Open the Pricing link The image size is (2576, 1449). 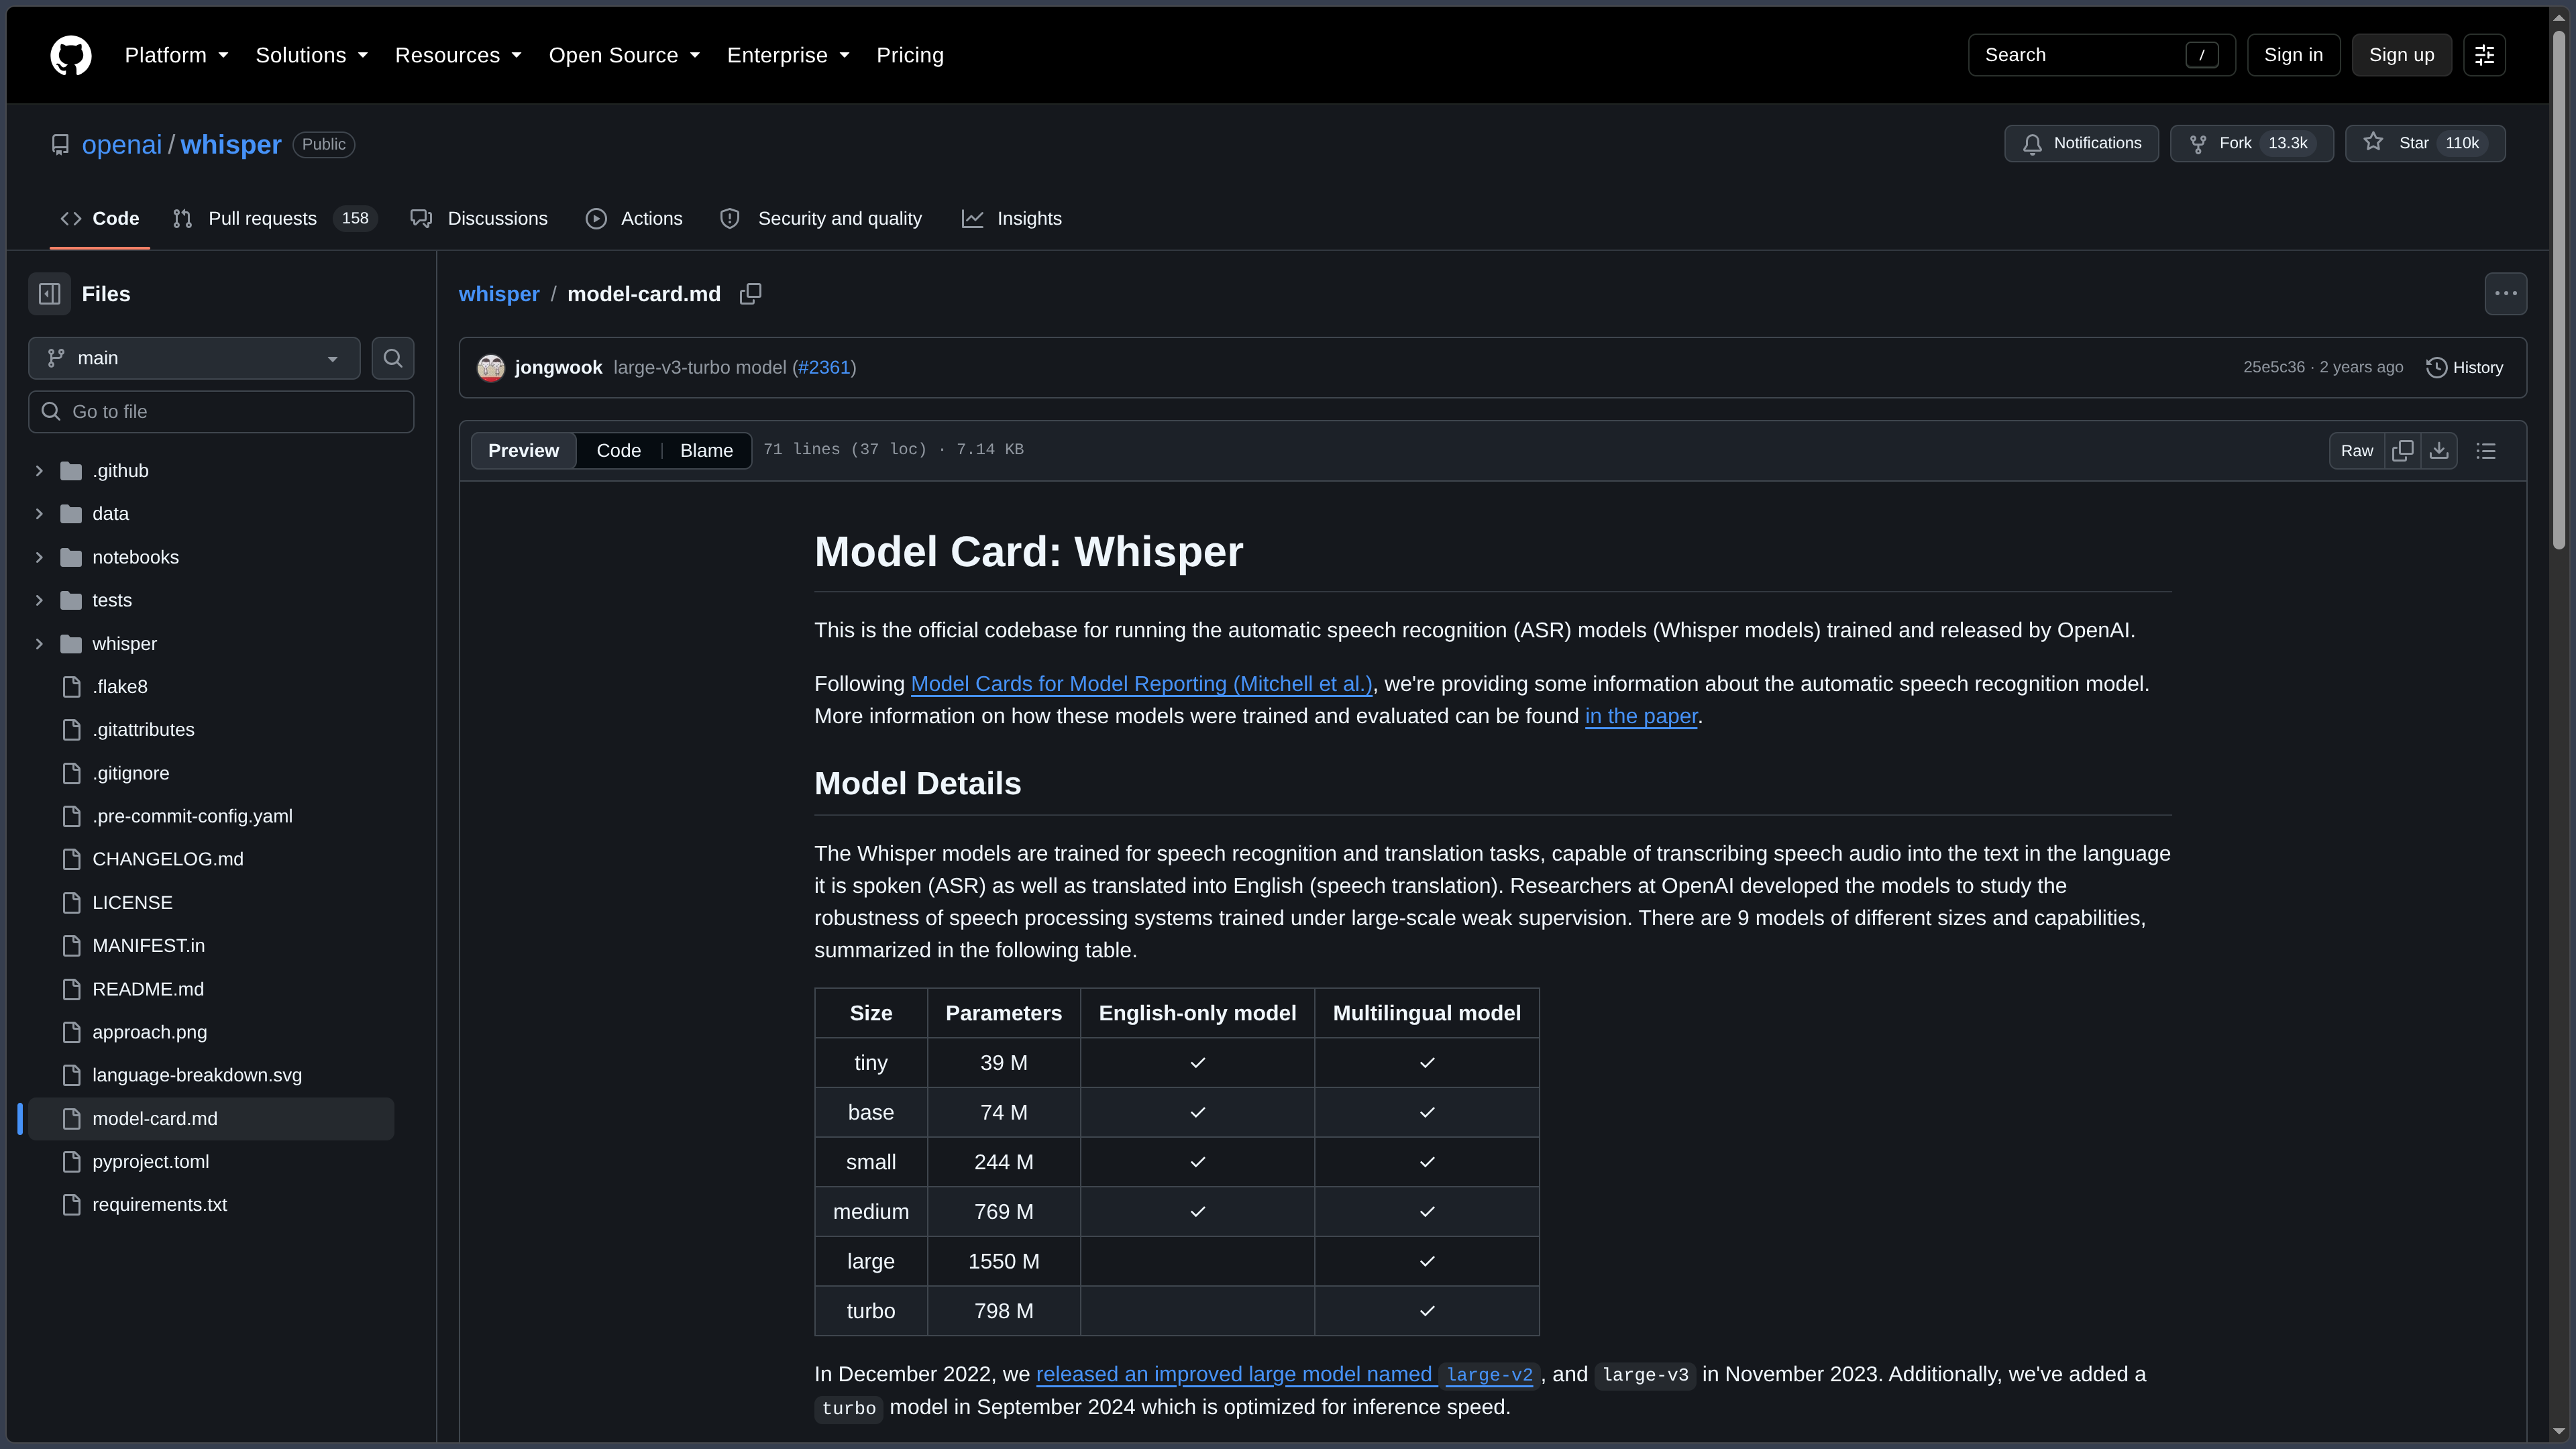tap(910, 55)
